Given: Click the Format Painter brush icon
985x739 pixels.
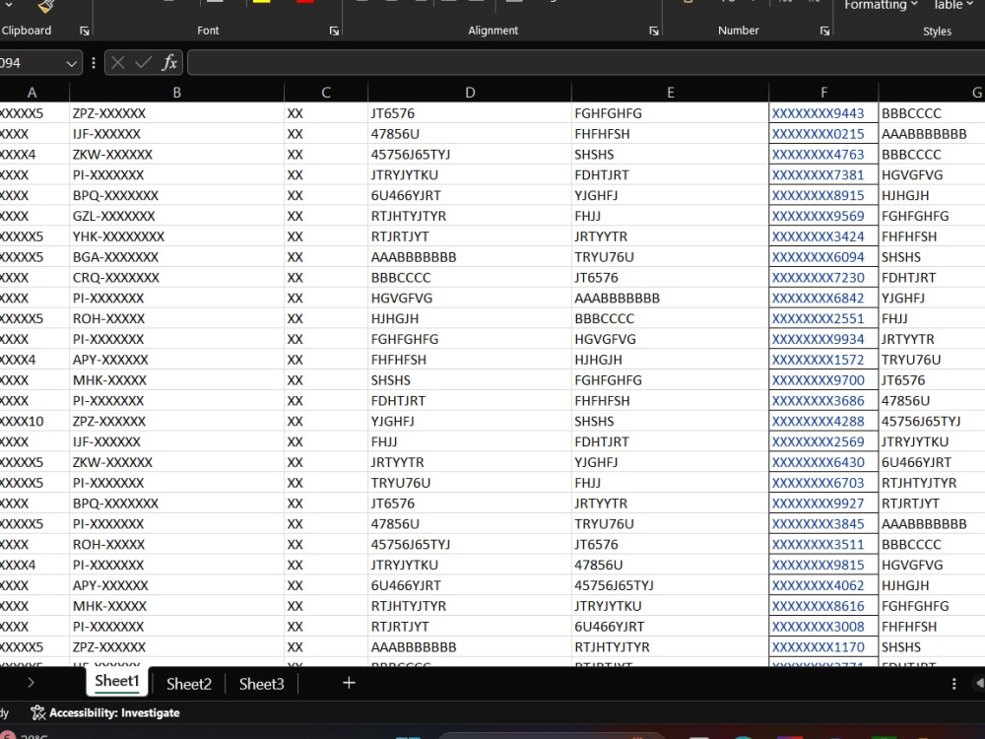Looking at the screenshot, I should pyautogui.click(x=44, y=6).
